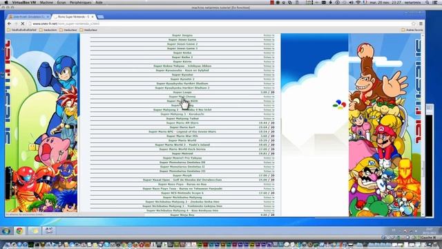The image size is (442, 249).
Task: Open the Super Mario War link
Action: [182, 136]
